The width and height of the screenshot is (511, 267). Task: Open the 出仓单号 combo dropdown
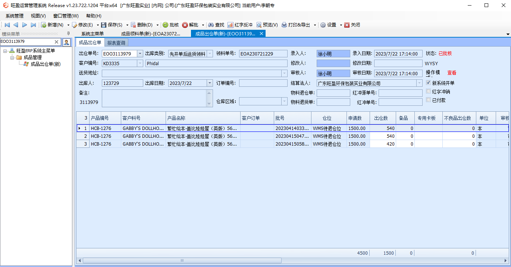coord(140,54)
